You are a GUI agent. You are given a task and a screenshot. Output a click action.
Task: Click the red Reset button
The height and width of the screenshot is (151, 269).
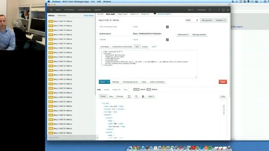[x=223, y=82]
